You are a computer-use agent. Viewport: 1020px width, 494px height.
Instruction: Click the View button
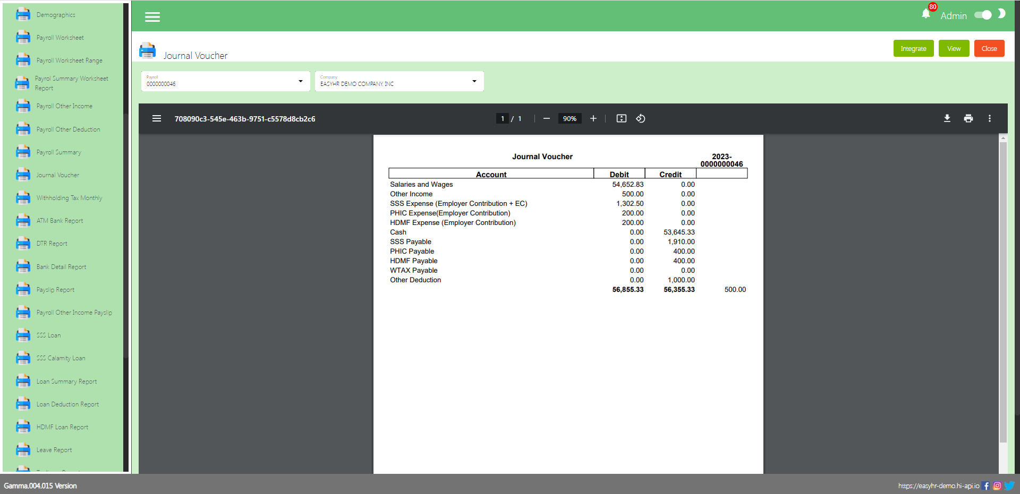coord(954,48)
